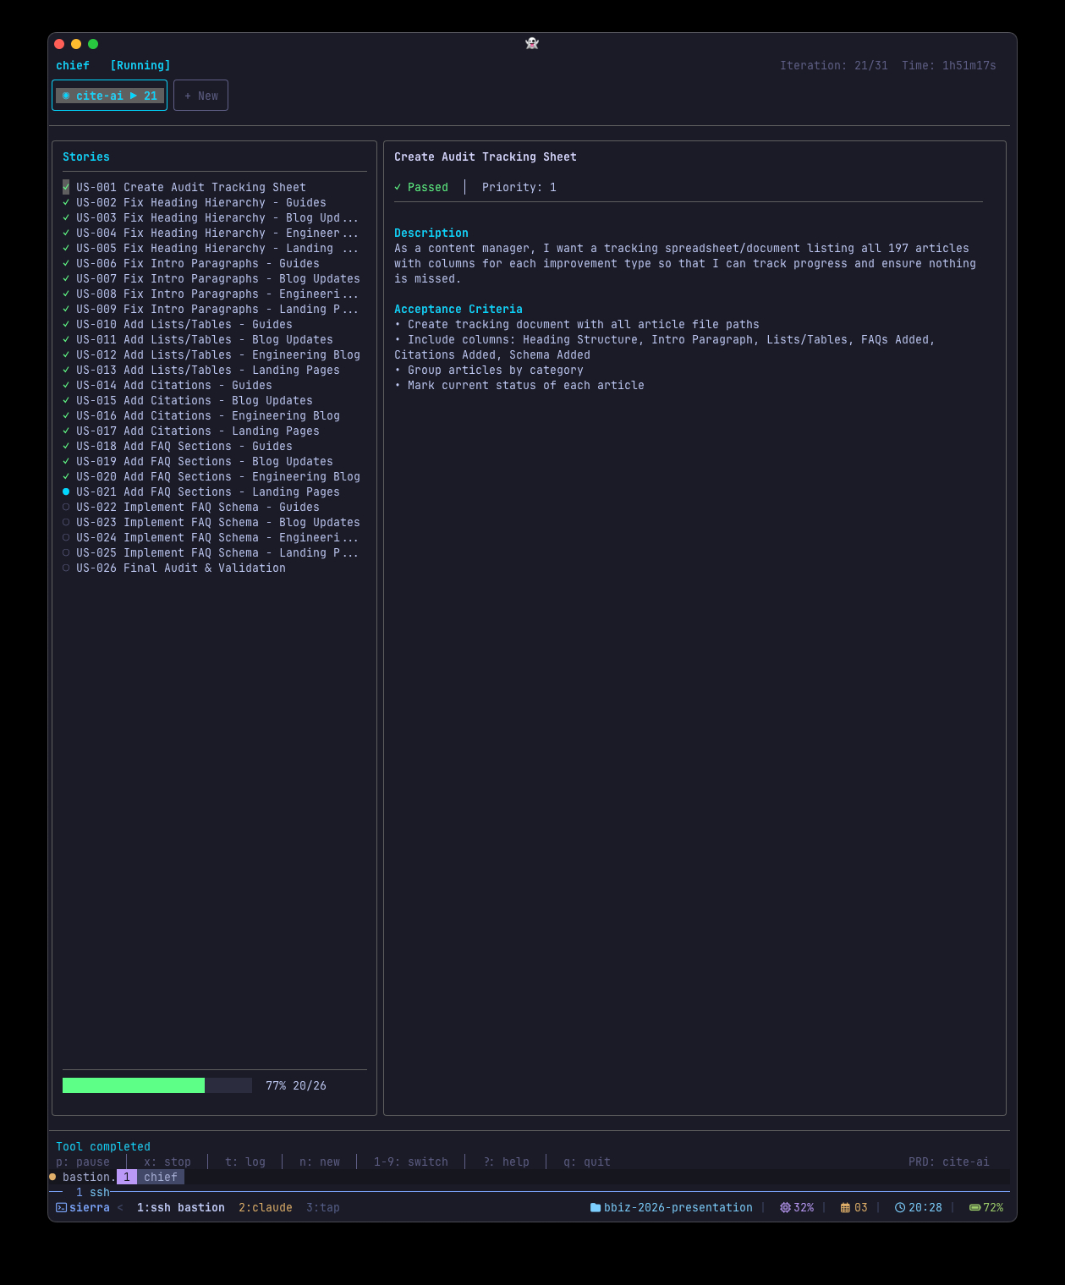Expand truncated US-009 Fix Intro Paragraphs story
Image resolution: width=1065 pixels, height=1285 pixels.
point(217,309)
